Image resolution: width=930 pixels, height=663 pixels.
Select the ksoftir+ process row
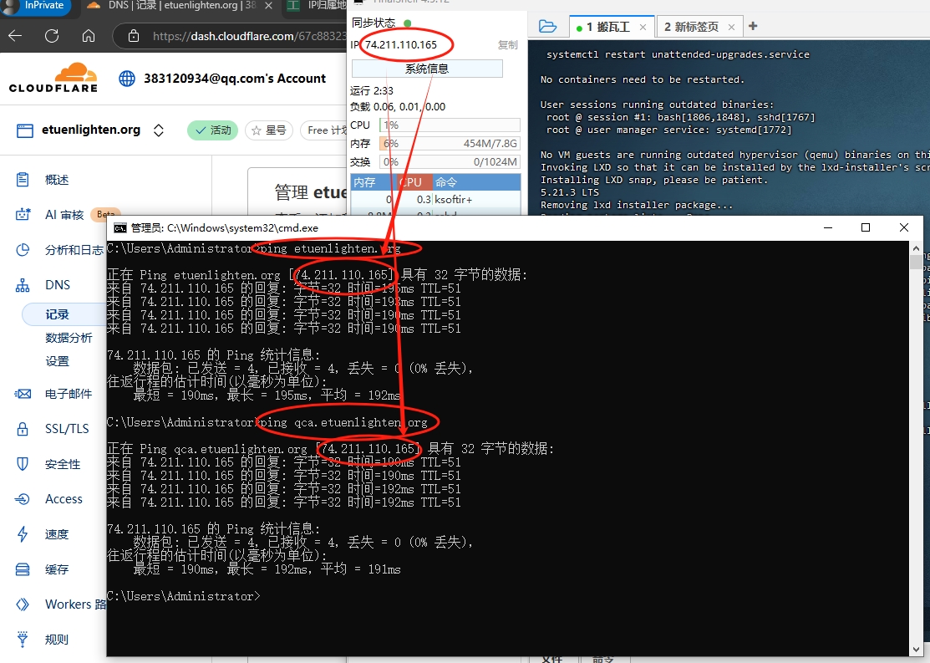coord(436,200)
